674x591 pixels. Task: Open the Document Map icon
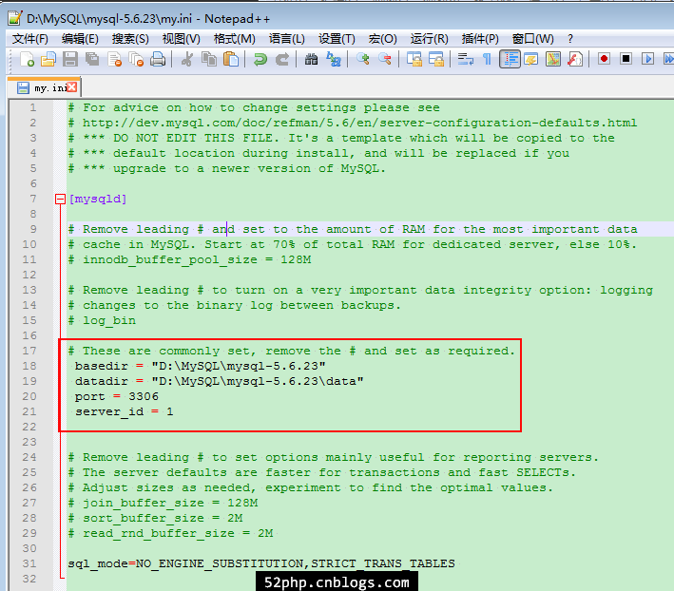pyautogui.click(x=553, y=59)
